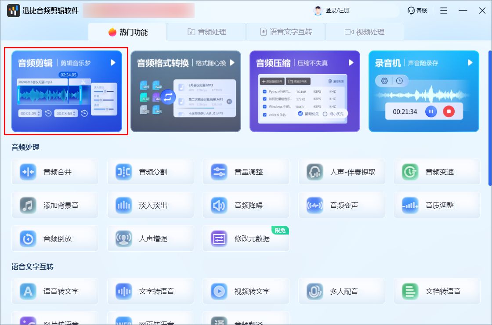Open the 音频合并 tool icon
The height and width of the screenshot is (325, 492).
tap(28, 172)
